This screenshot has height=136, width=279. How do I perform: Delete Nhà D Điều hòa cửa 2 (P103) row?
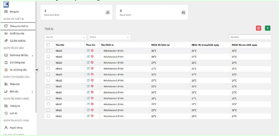92,80
